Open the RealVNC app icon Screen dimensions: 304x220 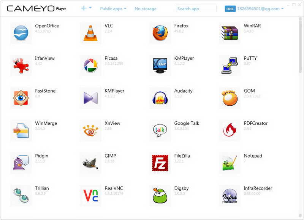(90, 195)
